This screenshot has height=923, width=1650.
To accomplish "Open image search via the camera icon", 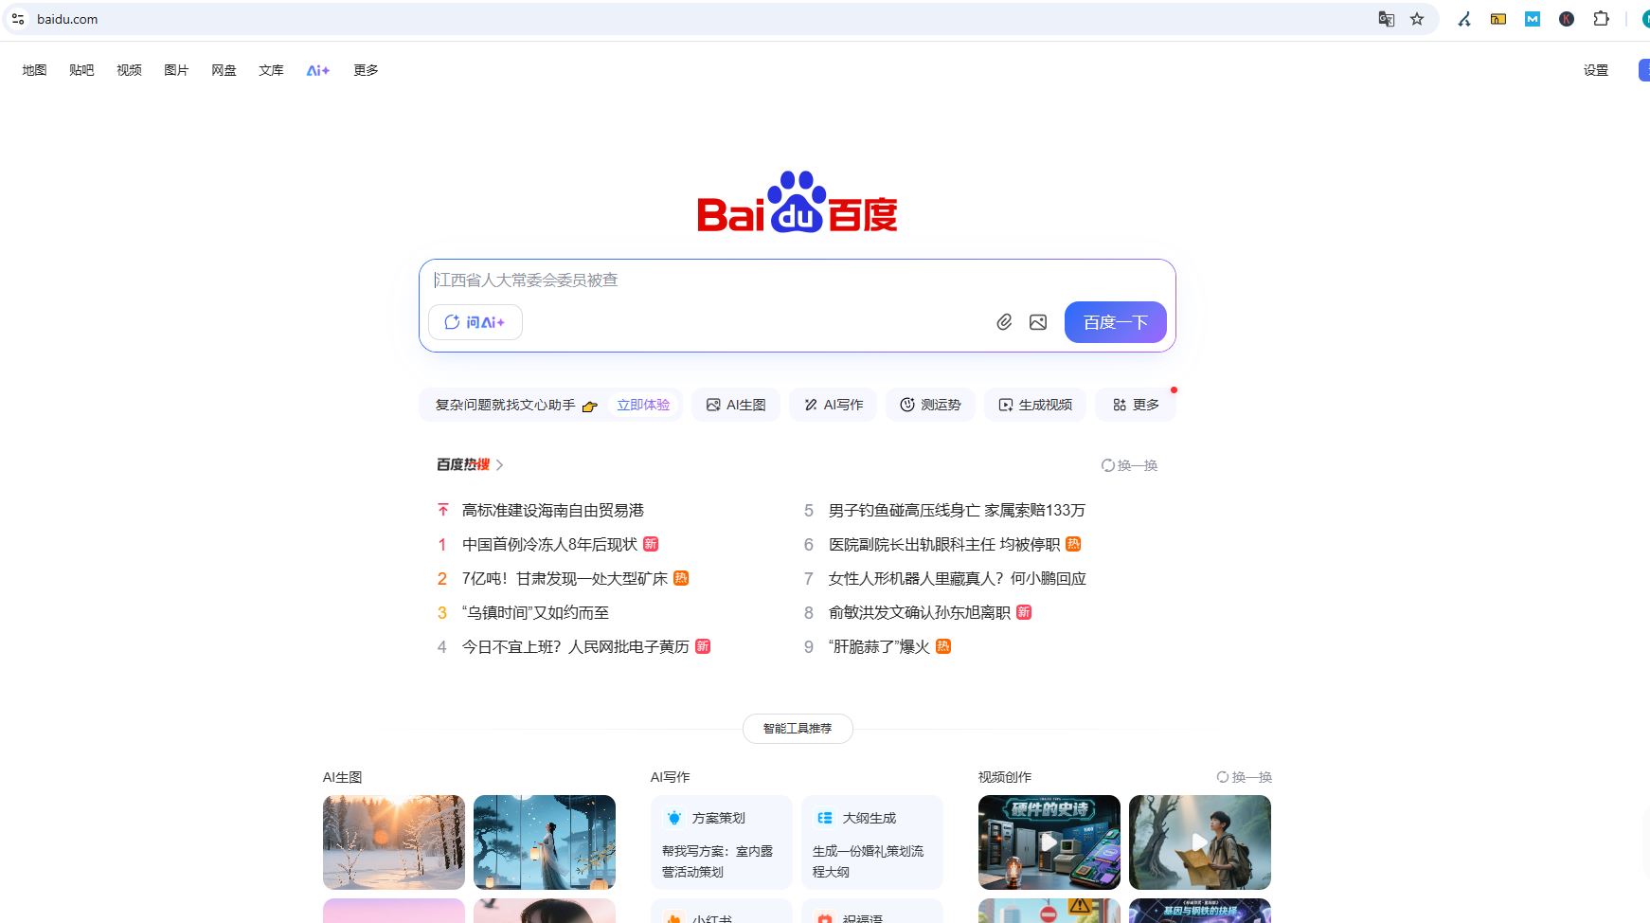I will coord(1037,322).
